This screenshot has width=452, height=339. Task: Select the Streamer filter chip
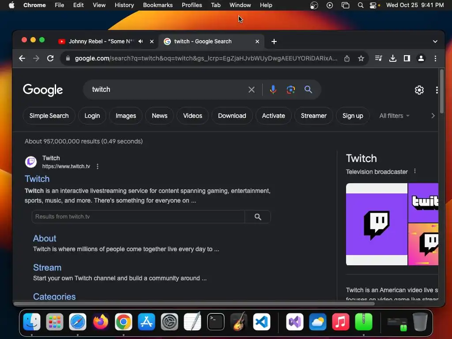(314, 116)
